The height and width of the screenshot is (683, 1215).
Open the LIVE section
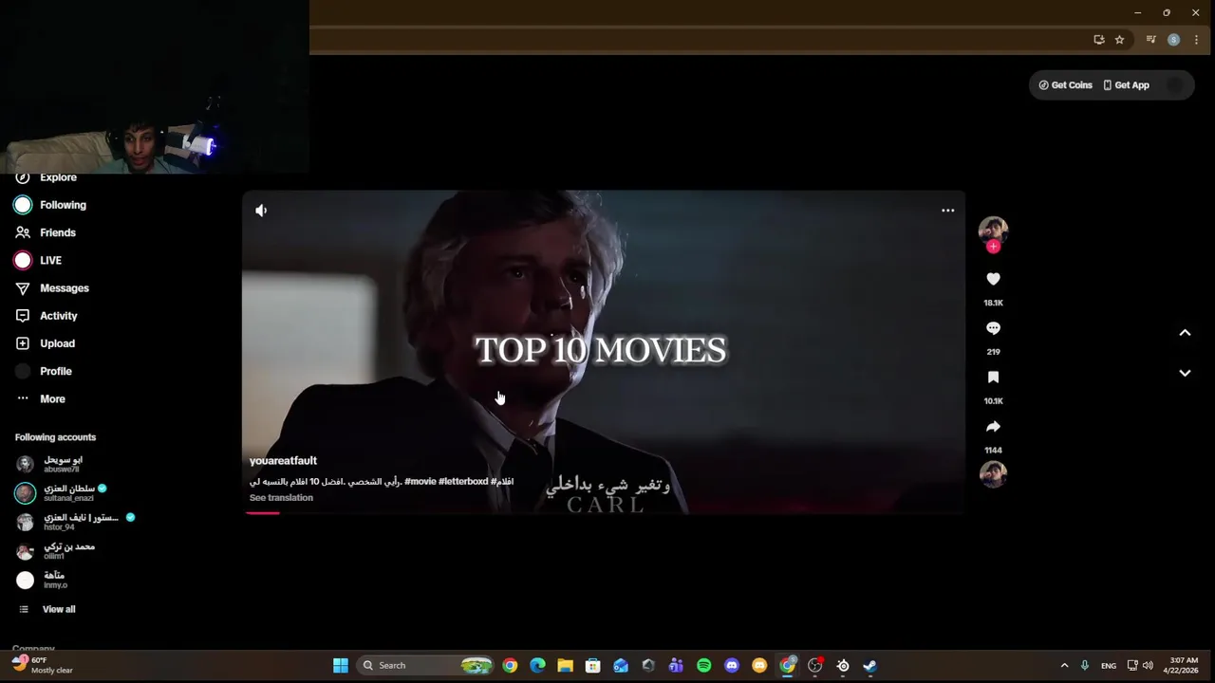coord(50,260)
